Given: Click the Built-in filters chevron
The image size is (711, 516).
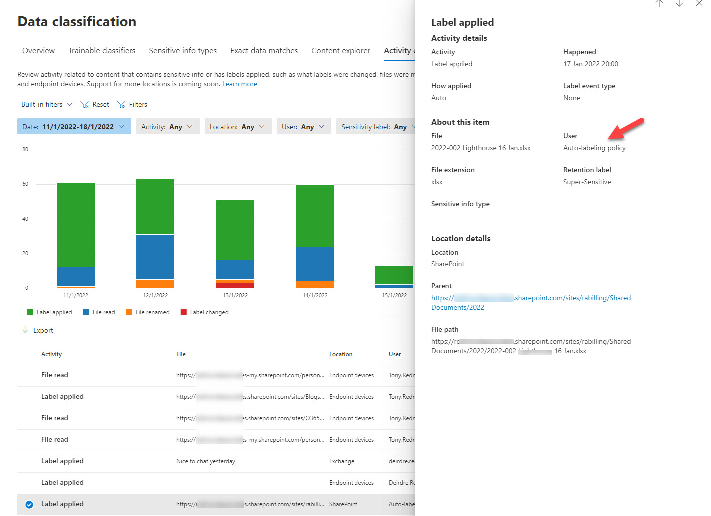Looking at the screenshot, I should coord(69,104).
